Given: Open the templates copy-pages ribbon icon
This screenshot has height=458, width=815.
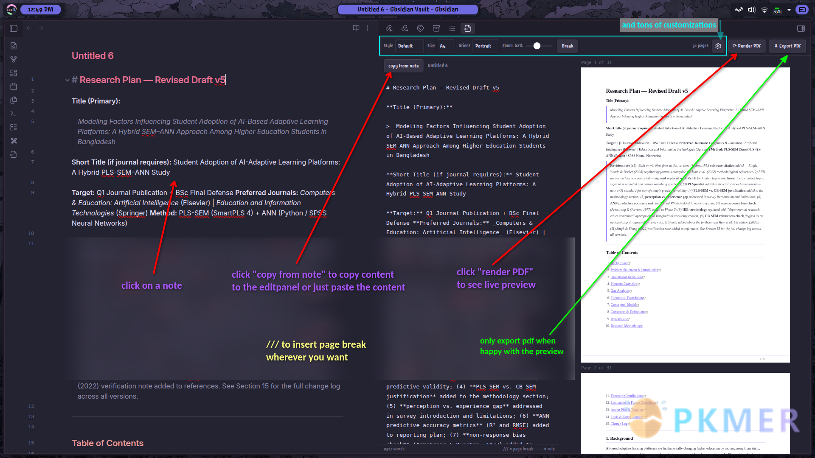Looking at the screenshot, I should (x=14, y=100).
